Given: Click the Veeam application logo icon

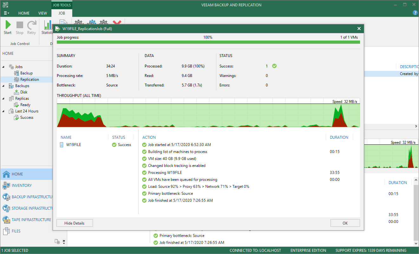Looking at the screenshot, I should coord(5,5).
